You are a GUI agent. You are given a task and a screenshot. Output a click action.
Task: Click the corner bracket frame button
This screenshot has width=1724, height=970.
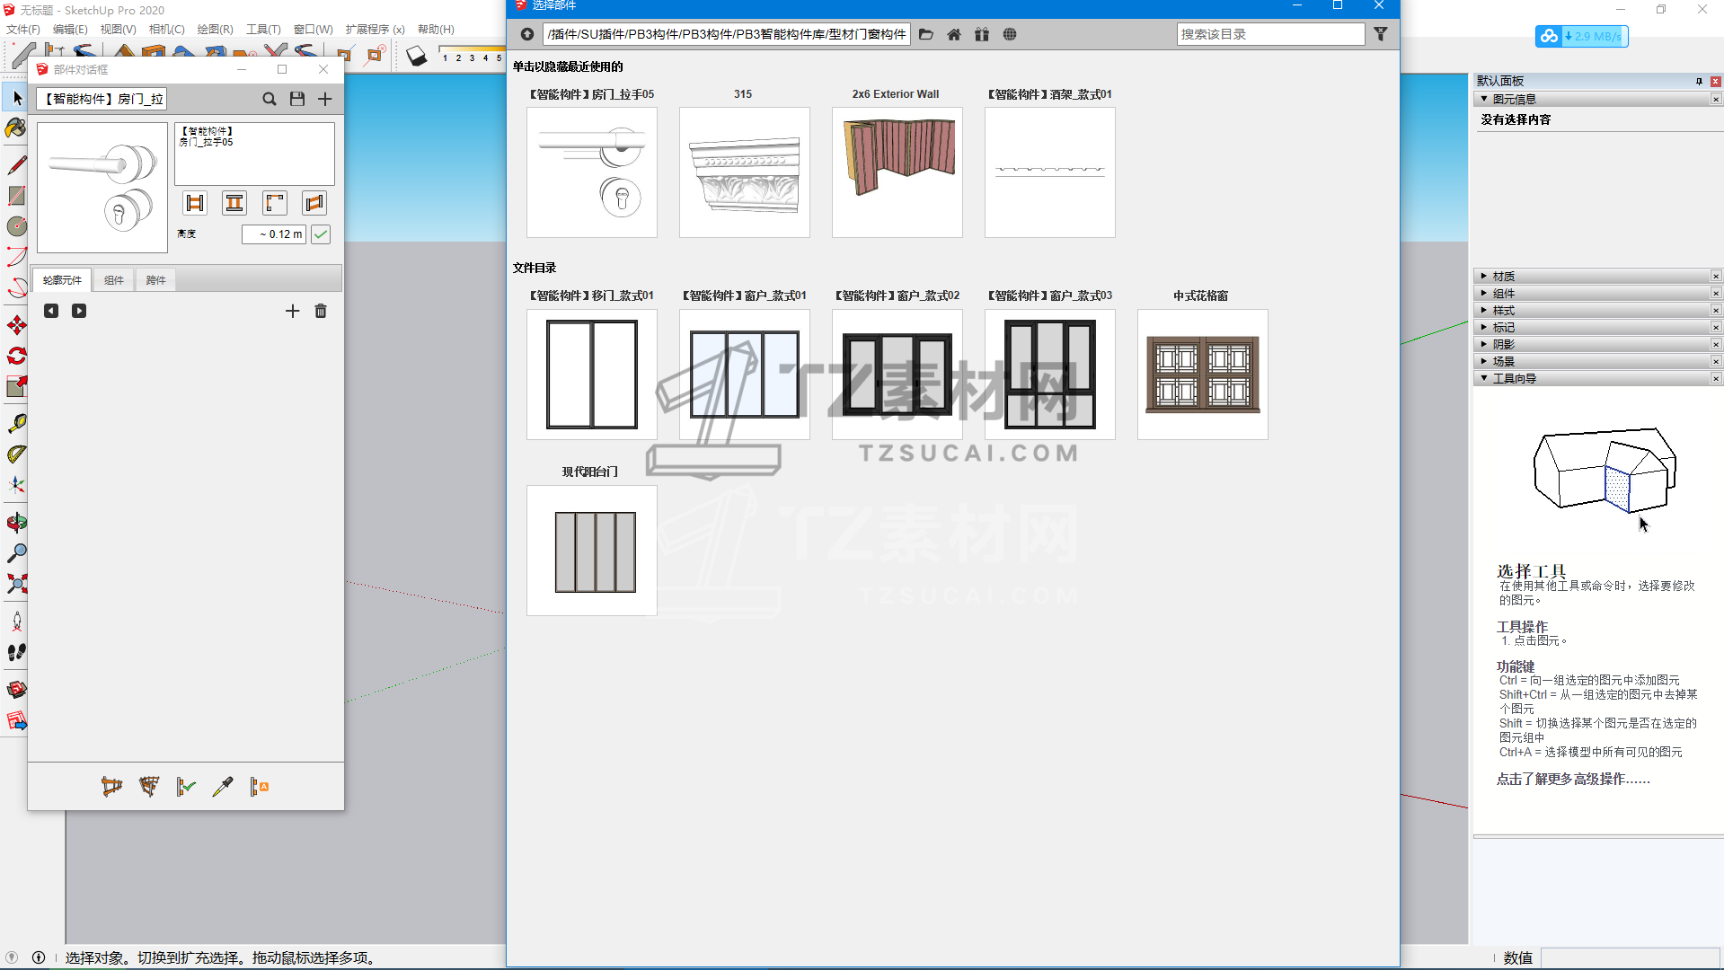tap(275, 203)
